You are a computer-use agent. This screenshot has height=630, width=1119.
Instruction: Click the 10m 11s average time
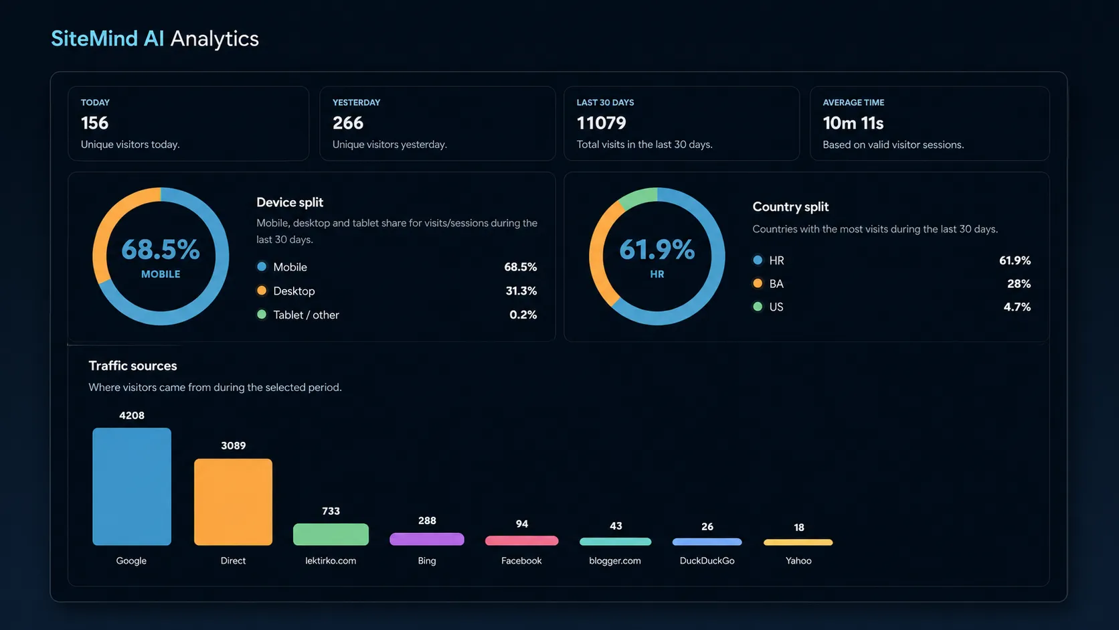(853, 123)
